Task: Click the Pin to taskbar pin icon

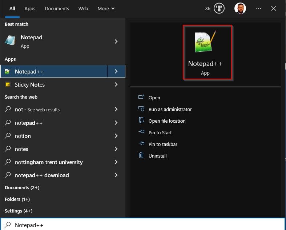Action: 141,144
